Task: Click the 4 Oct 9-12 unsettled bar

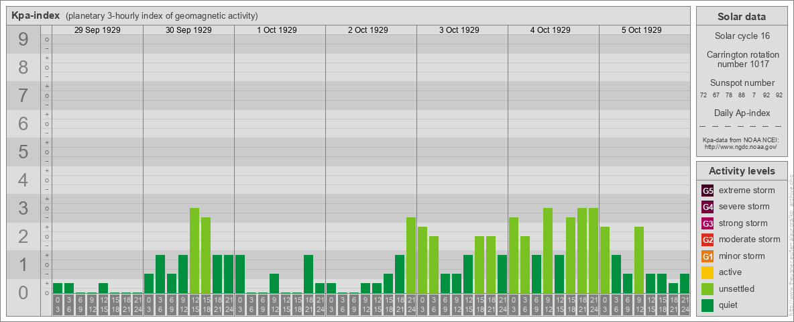Action: point(547,251)
